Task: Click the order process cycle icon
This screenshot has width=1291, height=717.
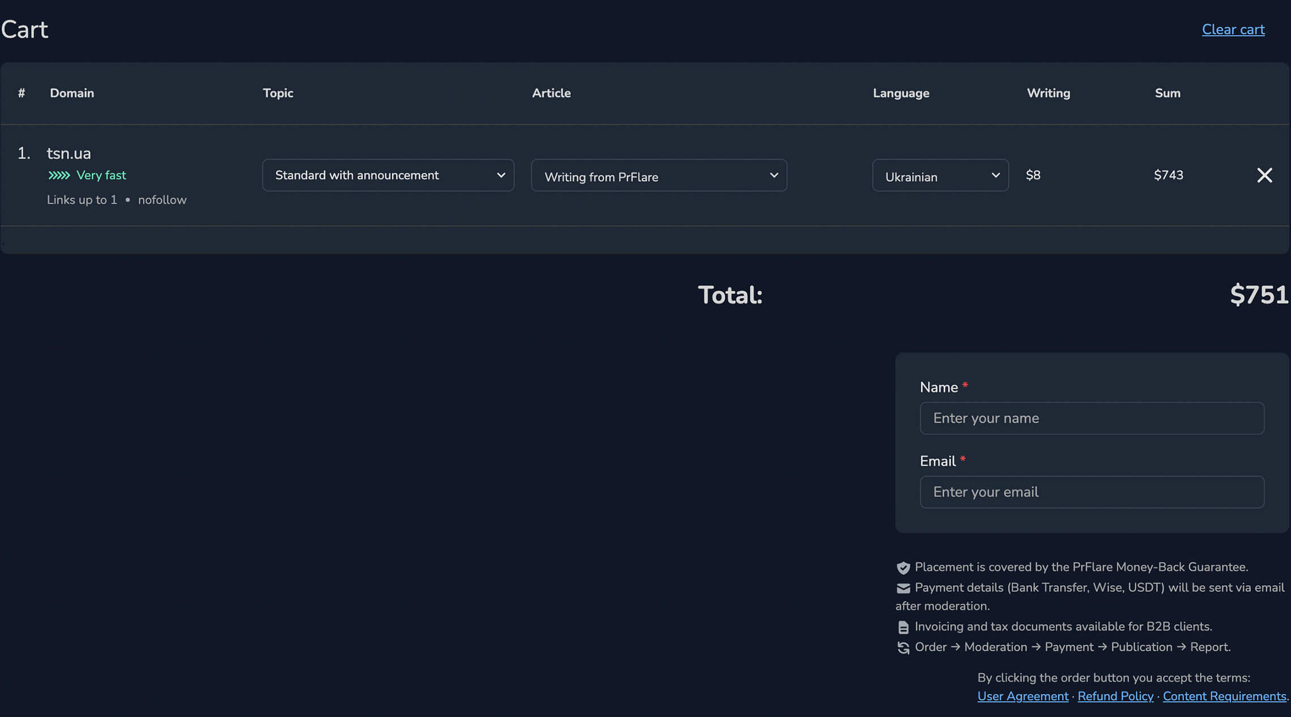Action: click(903, 647)
